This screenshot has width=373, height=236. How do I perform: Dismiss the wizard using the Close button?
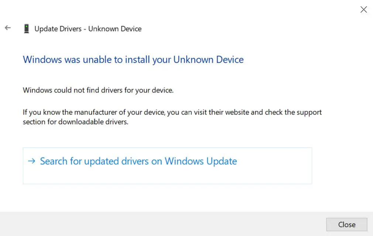(x=346, y=225)
